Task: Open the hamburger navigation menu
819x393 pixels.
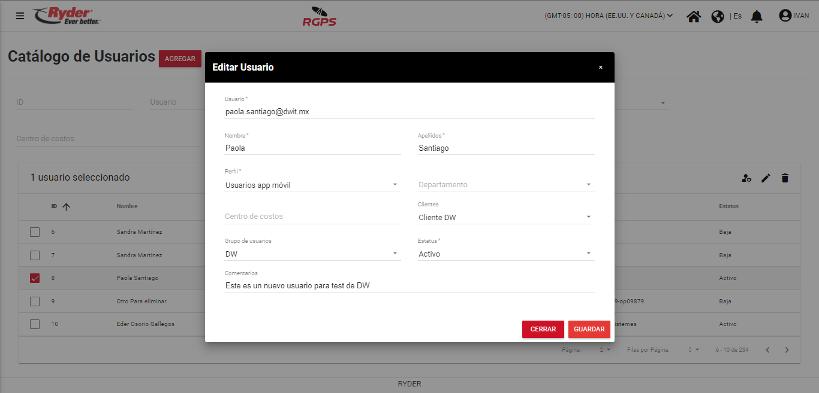Action: (x=20, y=16)
